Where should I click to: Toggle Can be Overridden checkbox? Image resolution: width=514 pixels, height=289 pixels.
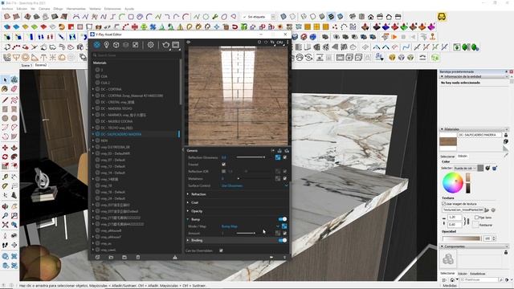(221, 250)
